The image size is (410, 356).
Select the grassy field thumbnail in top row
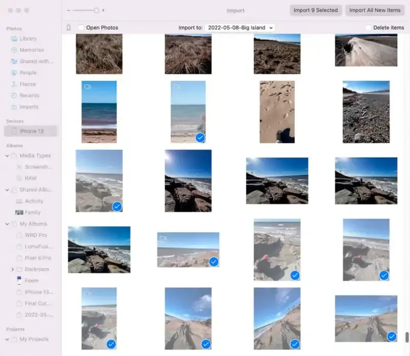point(99,53)
